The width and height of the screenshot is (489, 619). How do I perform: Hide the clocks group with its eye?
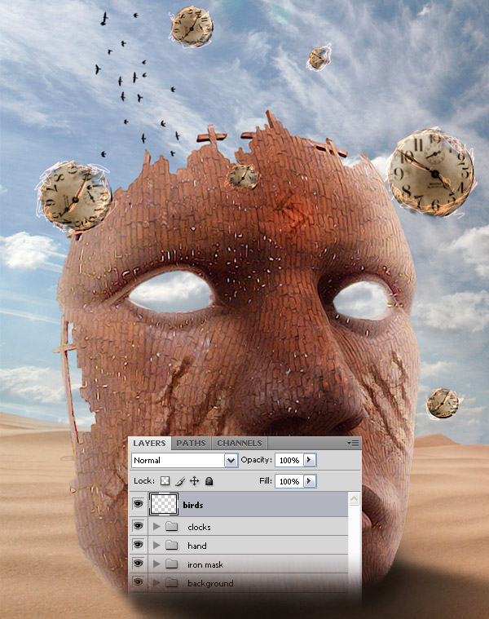[138, 526]
